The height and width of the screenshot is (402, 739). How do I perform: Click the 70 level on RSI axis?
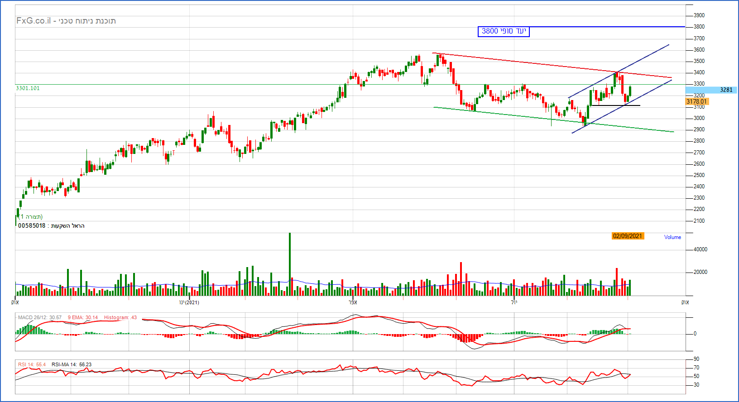click(x=696, y=368)
